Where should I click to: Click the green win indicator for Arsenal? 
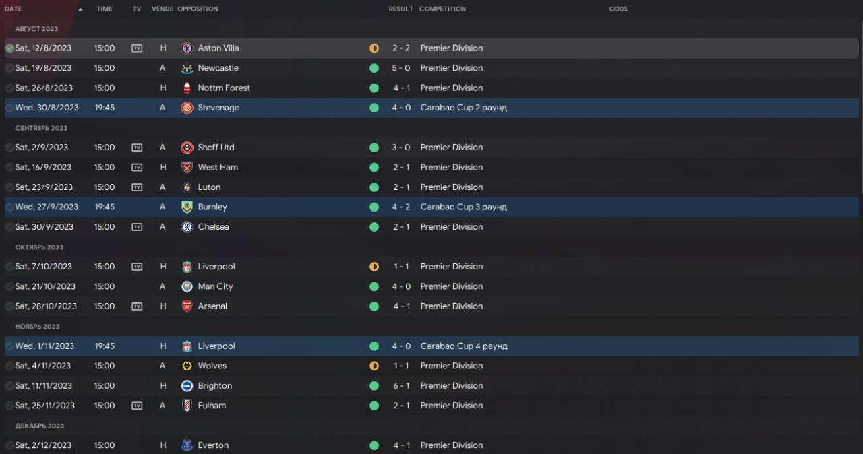(374, 306)
